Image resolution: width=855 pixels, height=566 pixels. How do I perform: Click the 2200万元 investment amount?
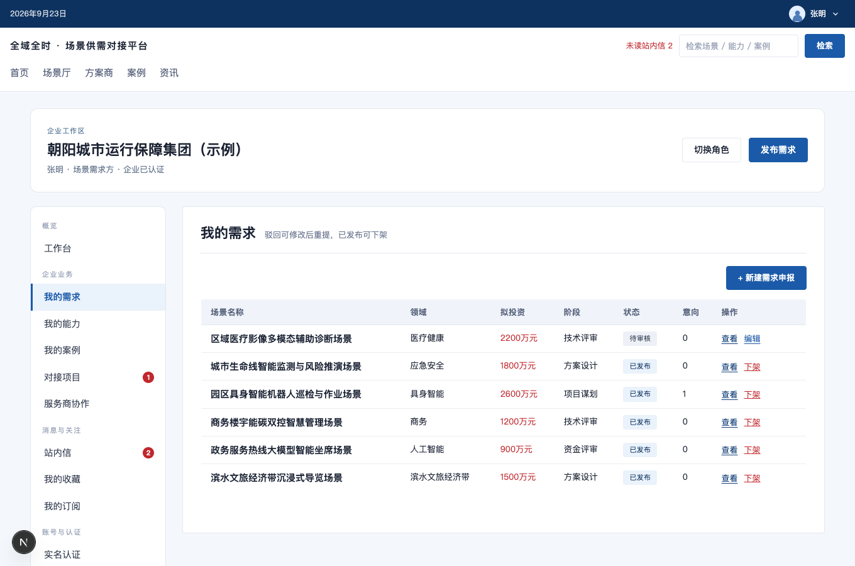pyautogui.click(x=519, y=338)
